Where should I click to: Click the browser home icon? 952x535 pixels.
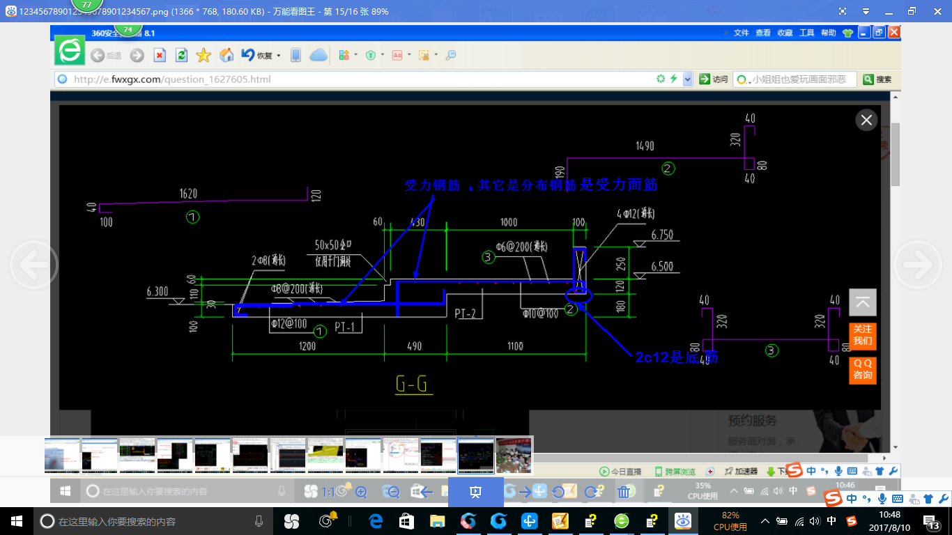tap(227, 55)
